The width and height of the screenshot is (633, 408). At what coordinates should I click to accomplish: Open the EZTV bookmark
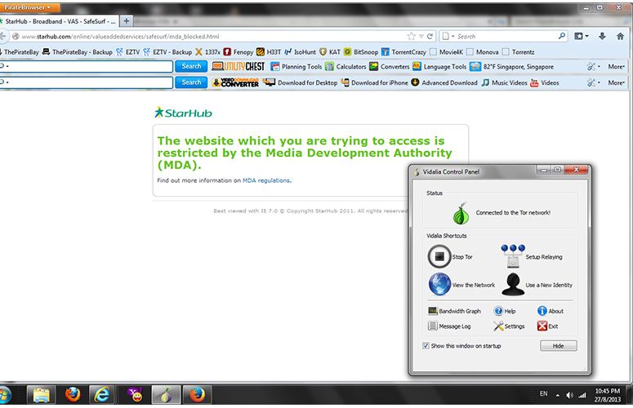[x=127, y=52]
